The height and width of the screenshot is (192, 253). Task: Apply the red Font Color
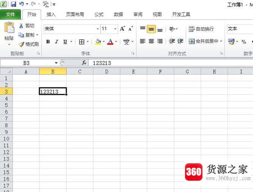[110, 42]
